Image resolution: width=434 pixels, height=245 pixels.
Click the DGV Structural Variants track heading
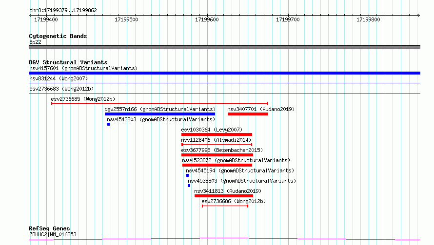(x=68, y=62)
